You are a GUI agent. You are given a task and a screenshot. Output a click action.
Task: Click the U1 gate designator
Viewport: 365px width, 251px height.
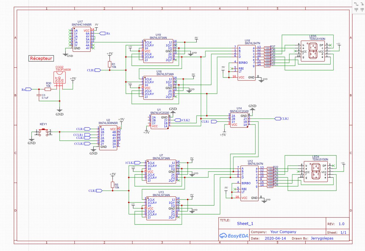pos(159,110)
